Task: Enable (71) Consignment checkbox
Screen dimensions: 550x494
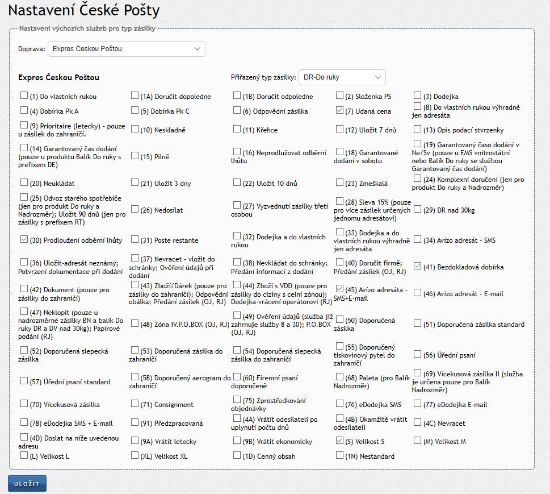Action: (135, 404)
